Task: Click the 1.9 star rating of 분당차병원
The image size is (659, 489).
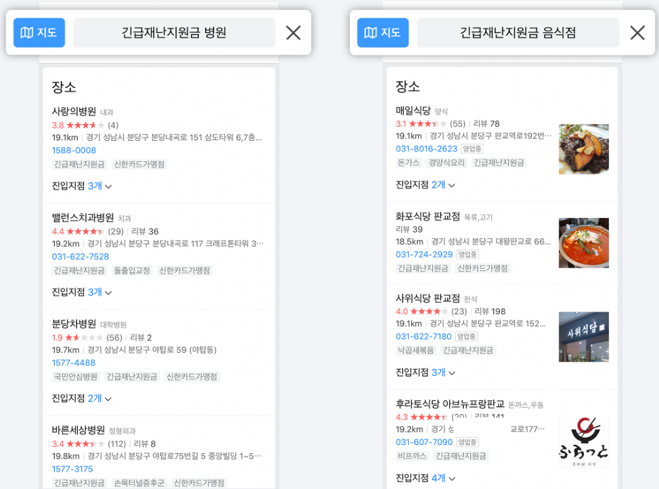Action: 77,337
